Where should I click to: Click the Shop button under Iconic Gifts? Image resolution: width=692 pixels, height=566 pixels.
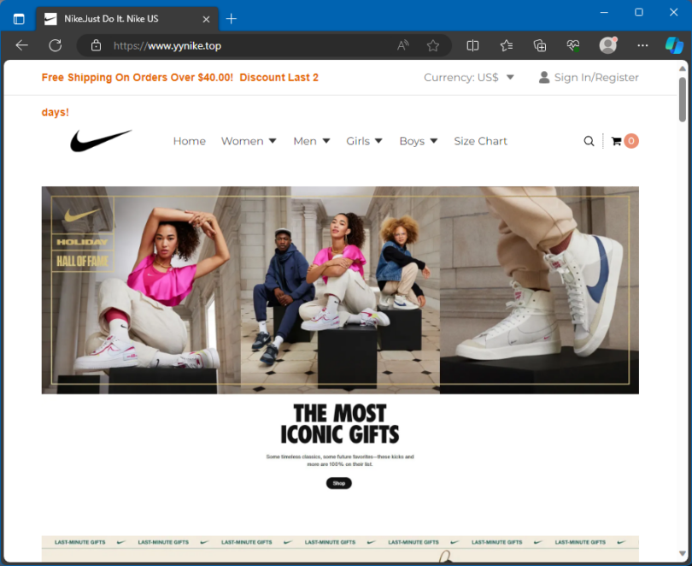pos(338,482)
